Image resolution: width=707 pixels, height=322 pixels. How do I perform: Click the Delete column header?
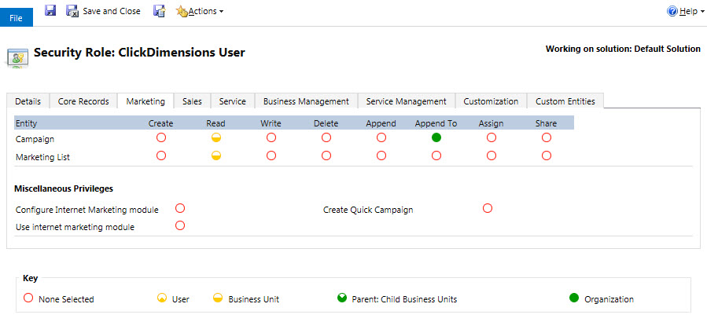click(326, 123)
